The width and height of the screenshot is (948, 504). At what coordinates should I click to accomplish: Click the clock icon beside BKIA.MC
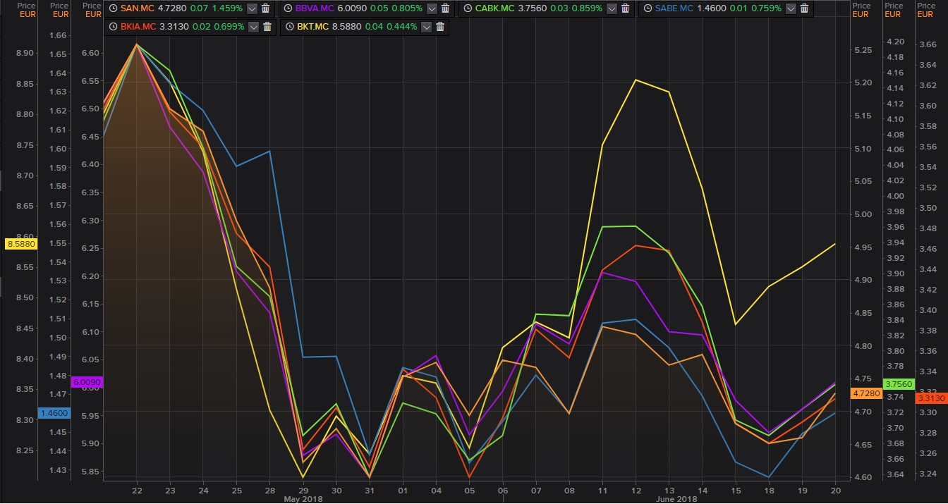(x=114, y=27)
